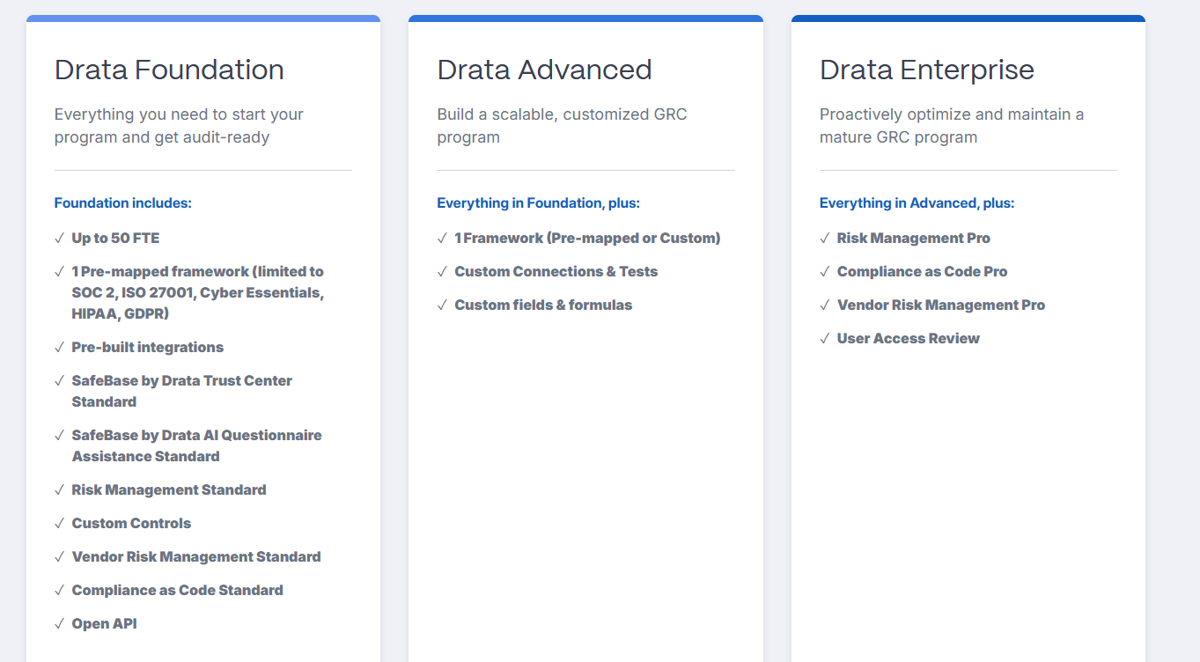Viewport: 1200px width, 662px height.
Task: Click 'Vendor Risk Management Pro' feature
Action: tap(941, 305)
